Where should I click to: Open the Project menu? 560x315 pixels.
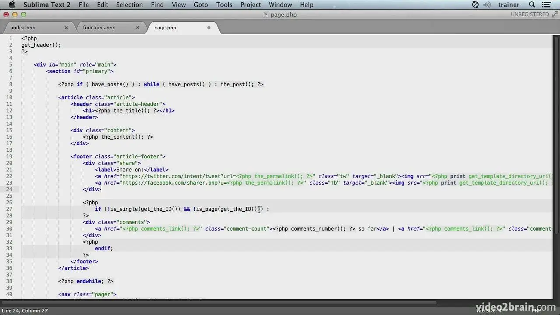click(x=250, y=5)
